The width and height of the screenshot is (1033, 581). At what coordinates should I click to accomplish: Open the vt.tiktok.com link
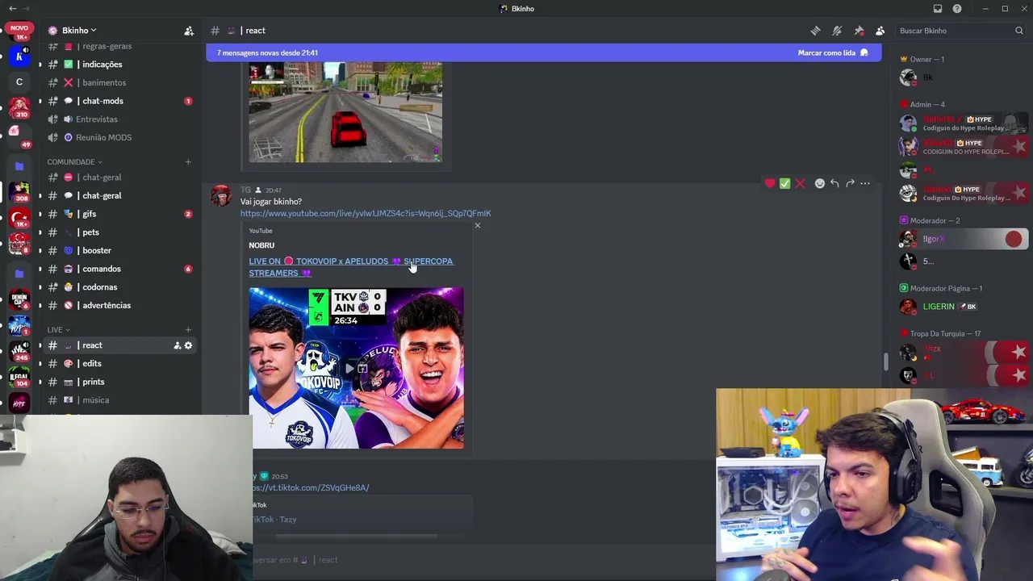310,488
